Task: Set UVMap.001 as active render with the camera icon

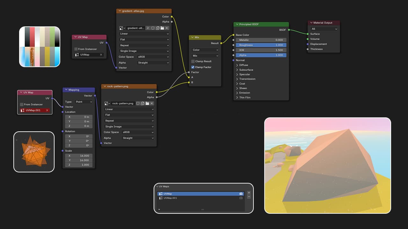Action: click(241, 198)
